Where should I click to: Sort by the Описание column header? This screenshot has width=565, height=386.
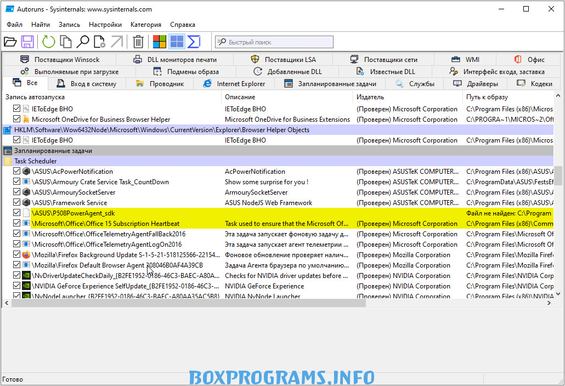click(240, 97)
